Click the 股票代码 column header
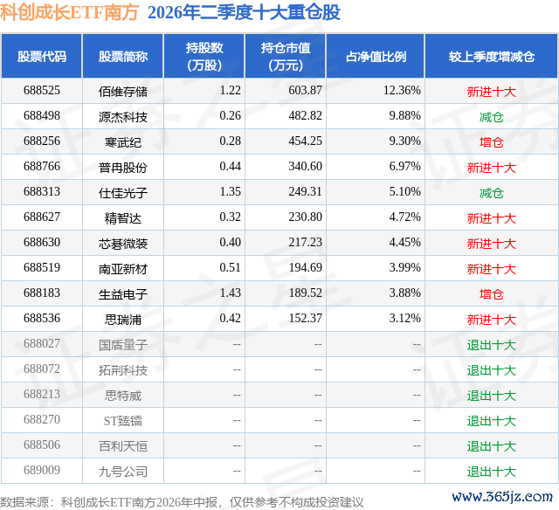This screenshot has height=510, width=559. [42, 56]
